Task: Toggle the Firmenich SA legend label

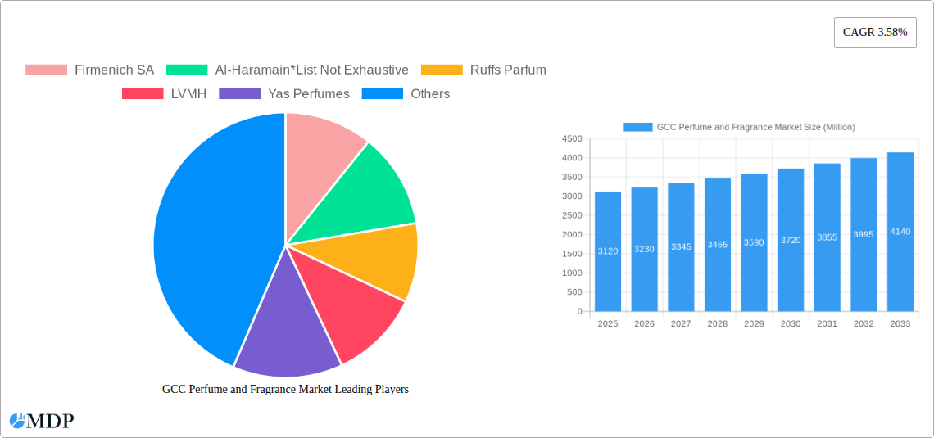Action: click(x=115, y=70)
